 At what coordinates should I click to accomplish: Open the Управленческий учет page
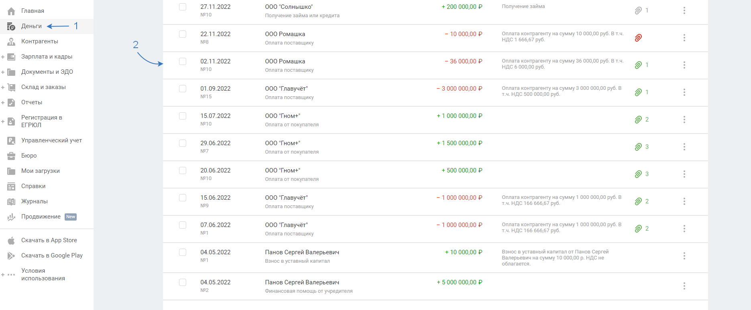(x=51, y=140)
